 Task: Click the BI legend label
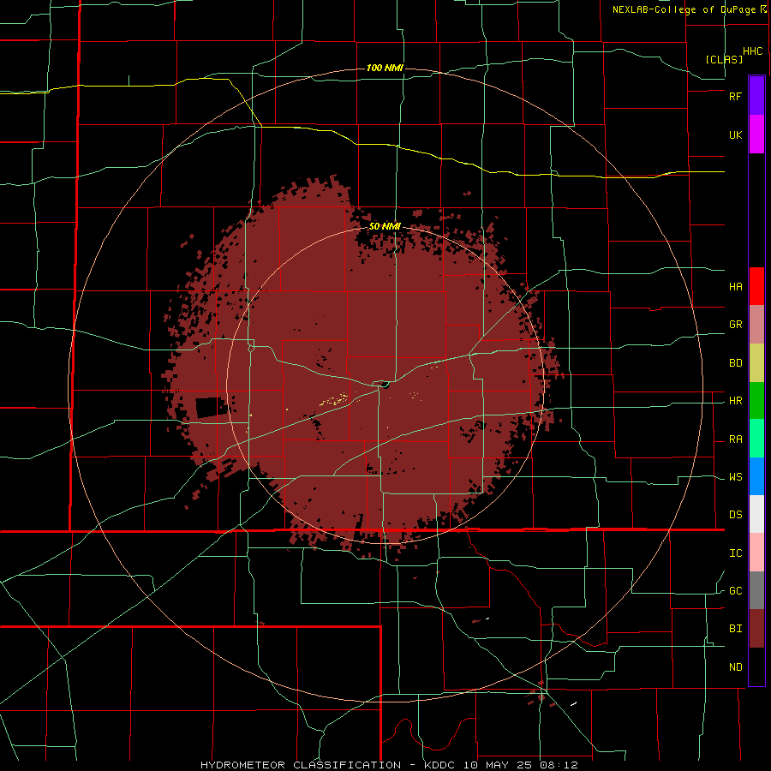pos(735,629)
